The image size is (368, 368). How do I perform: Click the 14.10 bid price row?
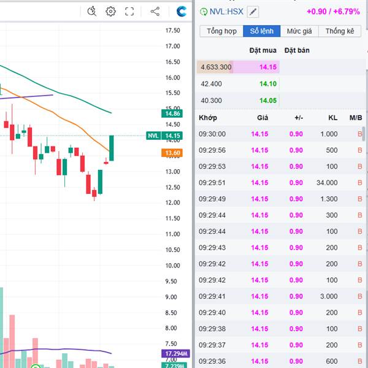coord(267,84)
